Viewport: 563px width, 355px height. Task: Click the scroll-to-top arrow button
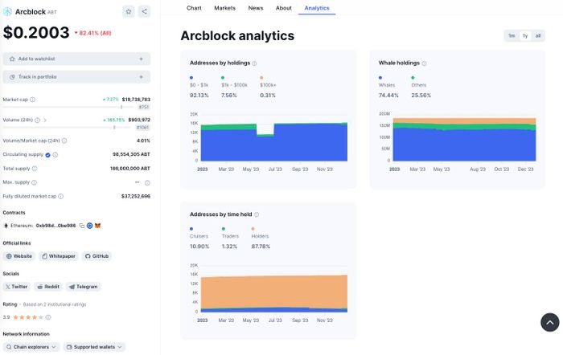(549, 322)
